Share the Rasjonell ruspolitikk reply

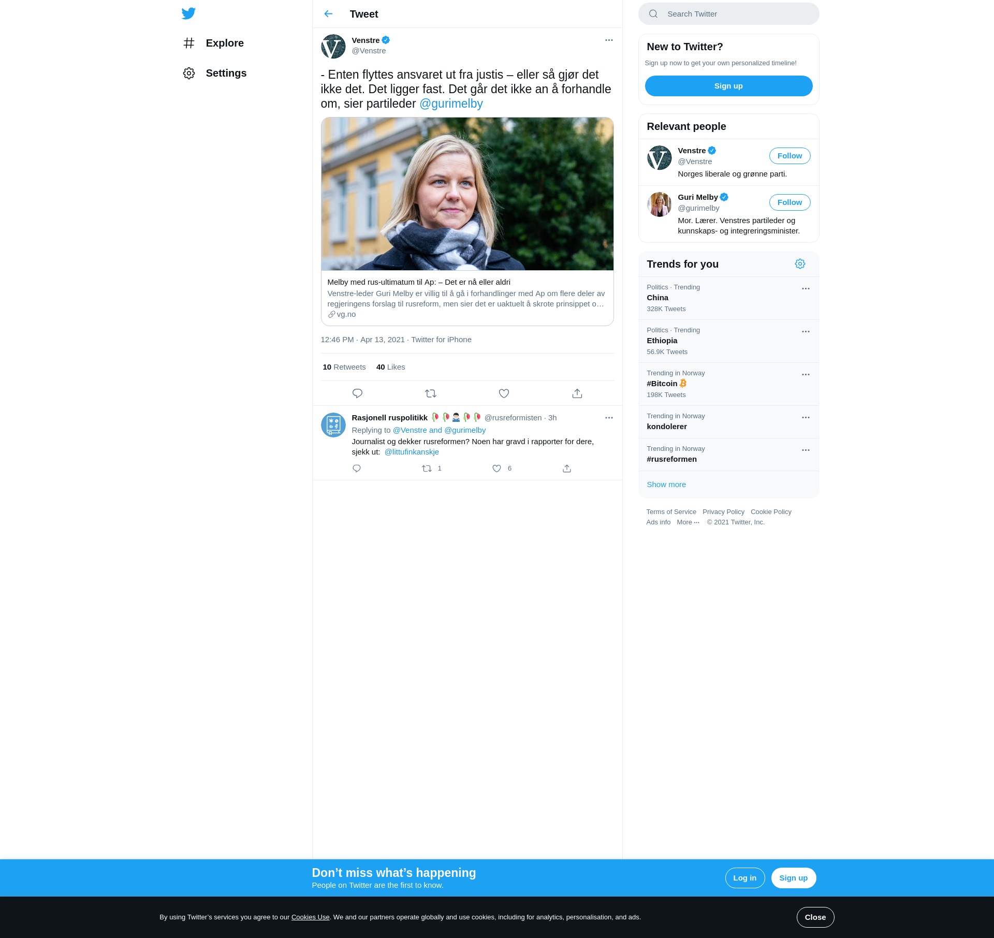[x=567, y=468]
